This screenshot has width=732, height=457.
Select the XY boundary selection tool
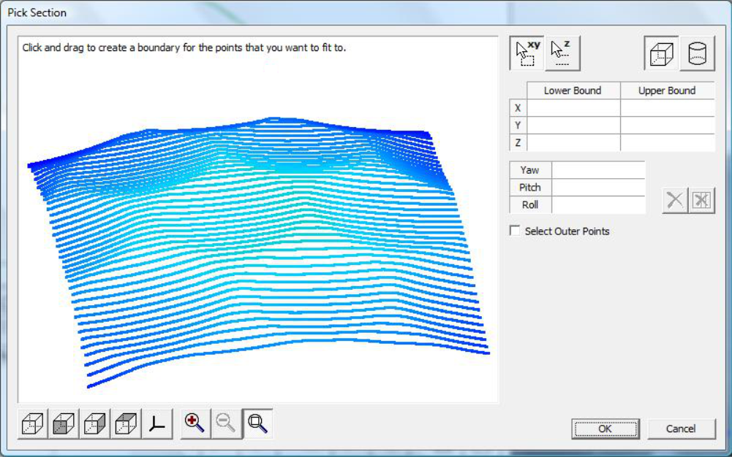pos(527,54)
